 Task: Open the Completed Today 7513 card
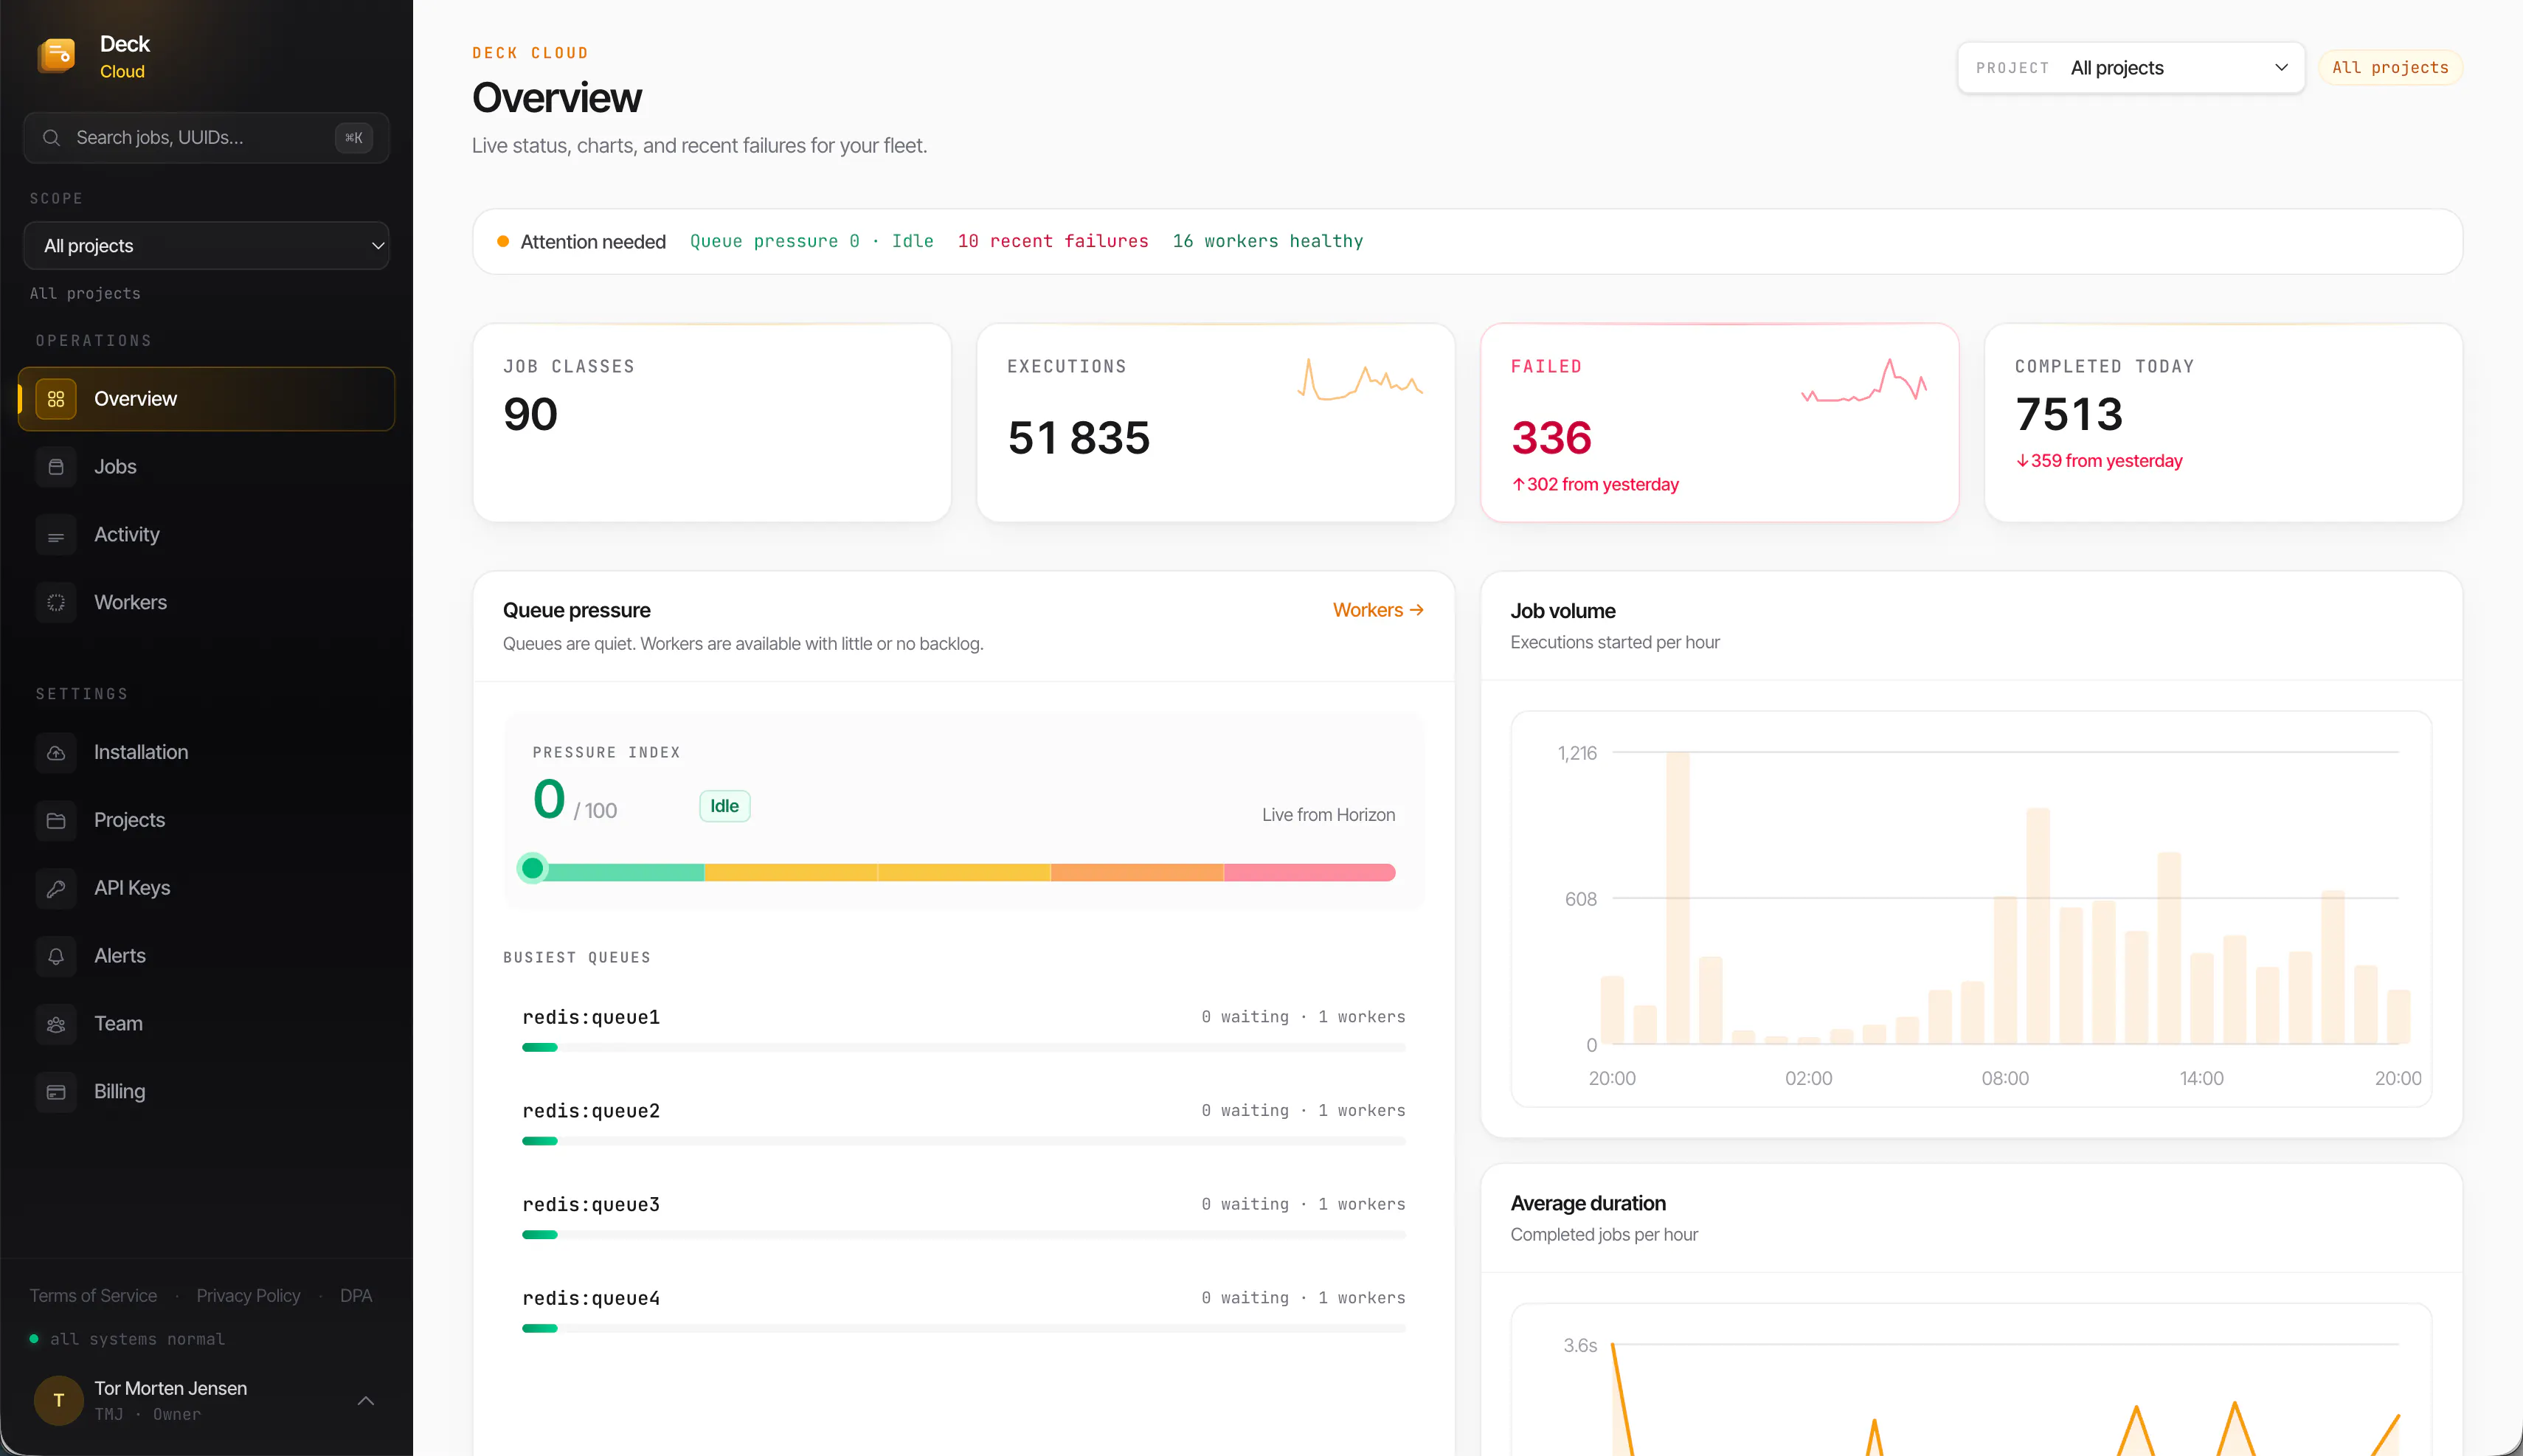click(2224, 422)
